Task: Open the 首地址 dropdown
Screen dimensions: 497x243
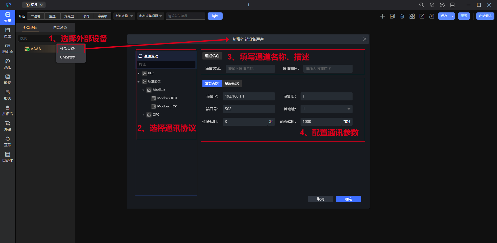Action: 326,109
